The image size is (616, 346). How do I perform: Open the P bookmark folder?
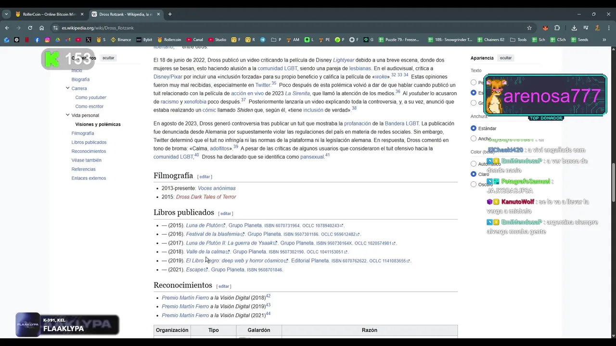pyautogui.click(x=276, y=40)
